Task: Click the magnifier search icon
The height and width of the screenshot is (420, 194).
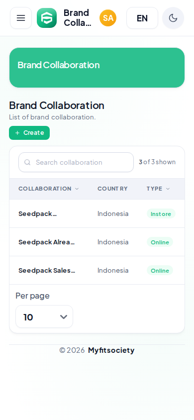Action: click(27, 162)
